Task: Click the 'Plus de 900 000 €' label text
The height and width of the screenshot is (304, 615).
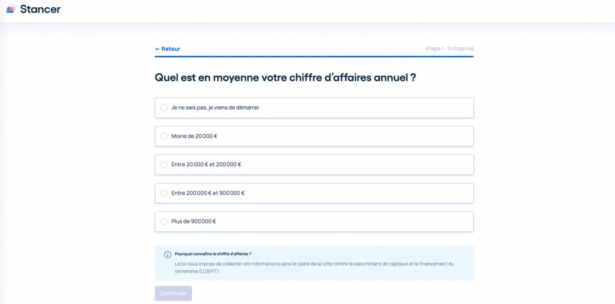Action: pyautogui.click(x=193, y=221)
